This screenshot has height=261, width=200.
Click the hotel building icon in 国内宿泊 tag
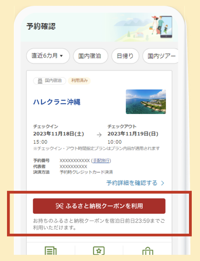(x=40, y=81)
